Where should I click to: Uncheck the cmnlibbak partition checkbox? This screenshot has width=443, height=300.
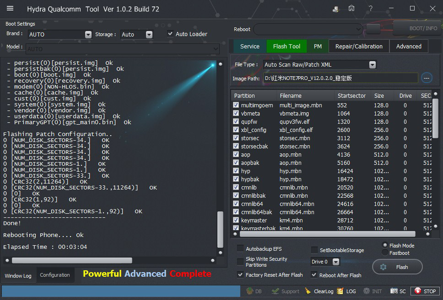point(236,195)
